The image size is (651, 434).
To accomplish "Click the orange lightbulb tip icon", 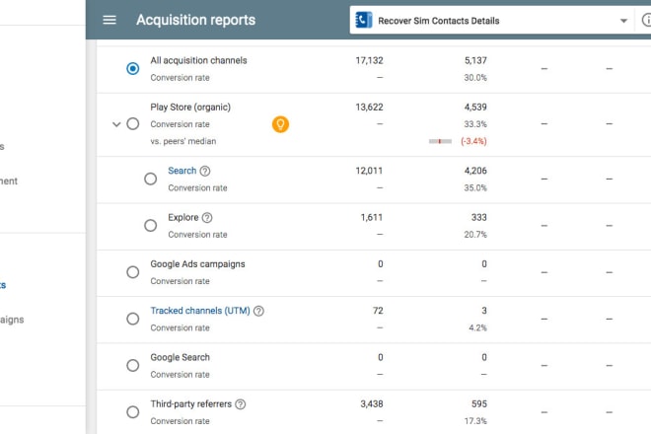I will [281, 124].
